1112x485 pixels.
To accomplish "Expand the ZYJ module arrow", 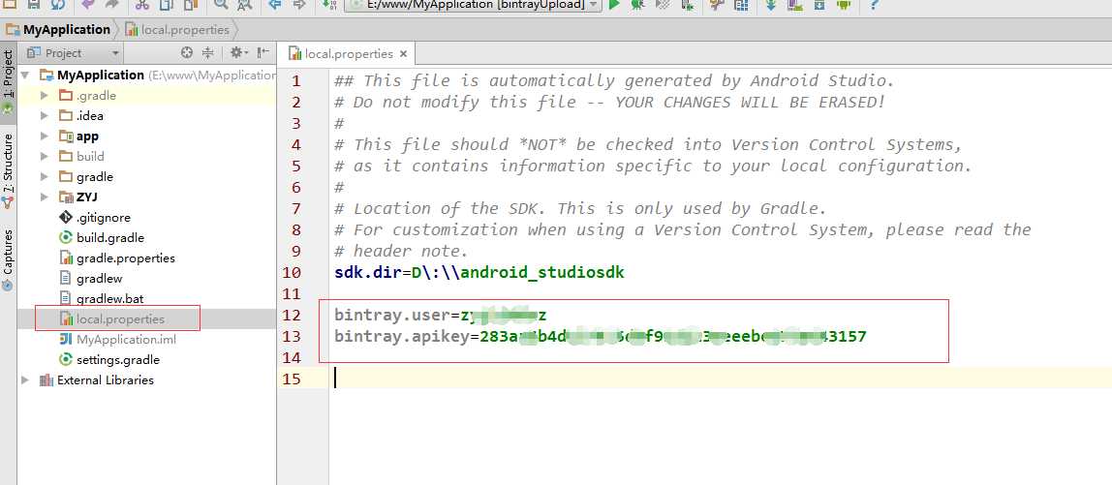I will click(45, 197).
